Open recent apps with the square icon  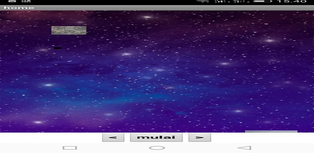[70, 148]
